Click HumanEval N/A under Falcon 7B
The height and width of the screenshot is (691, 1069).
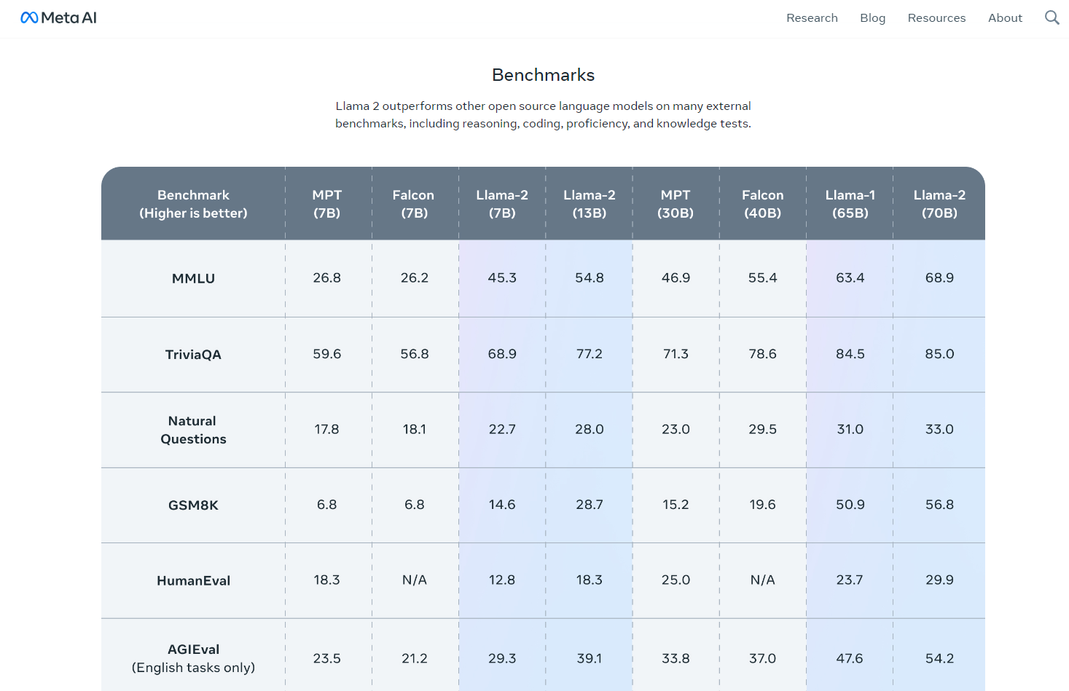pyautogui.click(x=415, y=580)
